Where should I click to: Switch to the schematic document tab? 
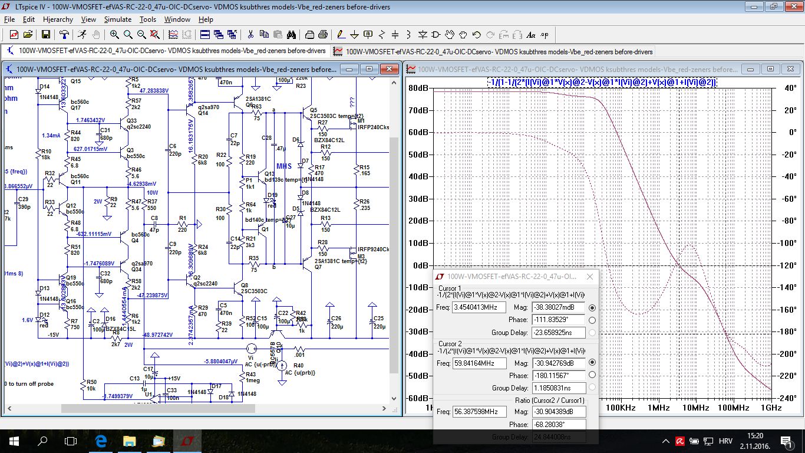[167, 51]
